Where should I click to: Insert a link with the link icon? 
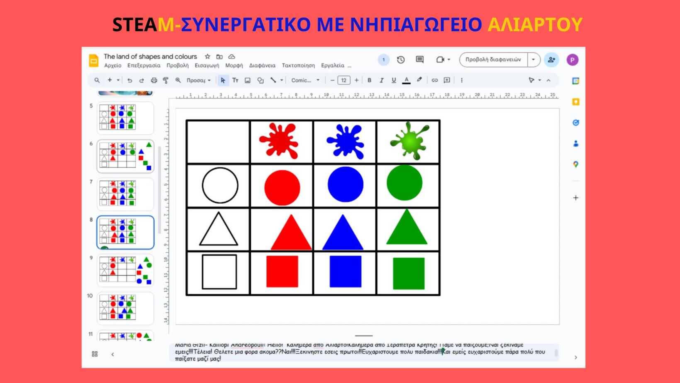[435, 81]
